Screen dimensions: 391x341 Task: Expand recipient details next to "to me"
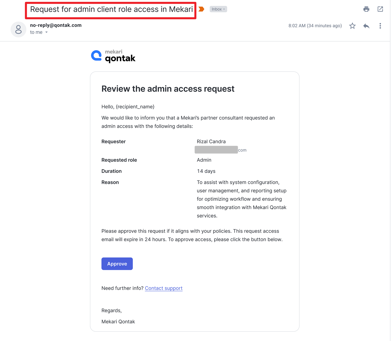(x=46, y=32)
